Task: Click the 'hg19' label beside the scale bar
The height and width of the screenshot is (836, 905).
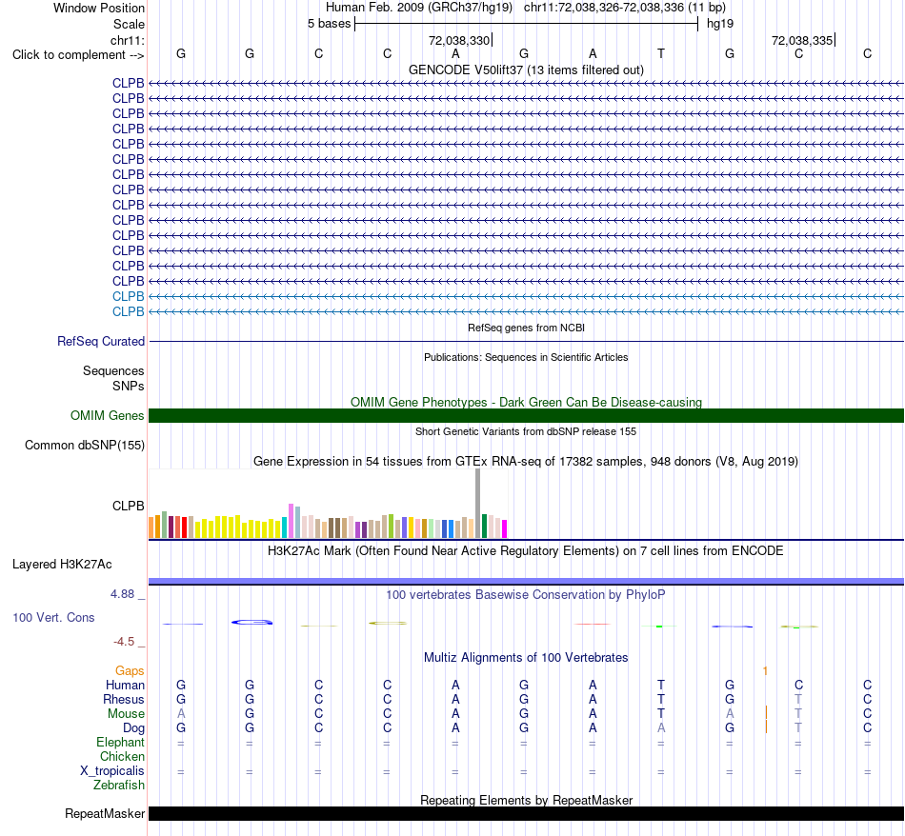Action: 720,24
